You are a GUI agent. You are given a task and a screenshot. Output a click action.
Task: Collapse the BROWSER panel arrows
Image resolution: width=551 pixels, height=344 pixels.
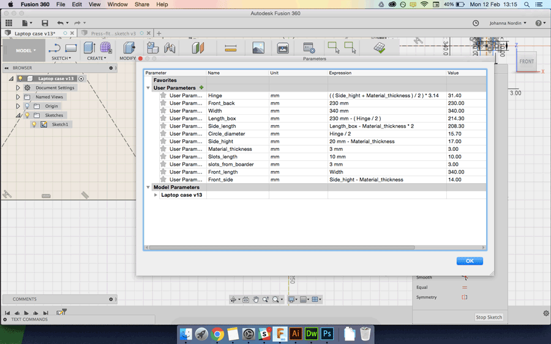7,68
